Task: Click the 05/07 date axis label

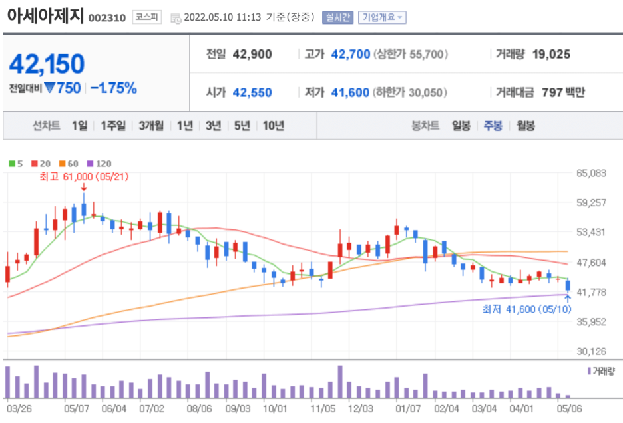Action: click(77, 409)
